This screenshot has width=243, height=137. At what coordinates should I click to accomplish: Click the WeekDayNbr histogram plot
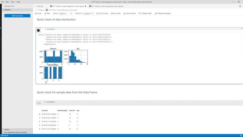click(x=53, y=73)
